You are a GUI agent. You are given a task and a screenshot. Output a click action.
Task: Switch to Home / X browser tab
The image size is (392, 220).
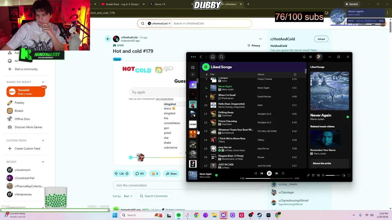pos(160,4)
